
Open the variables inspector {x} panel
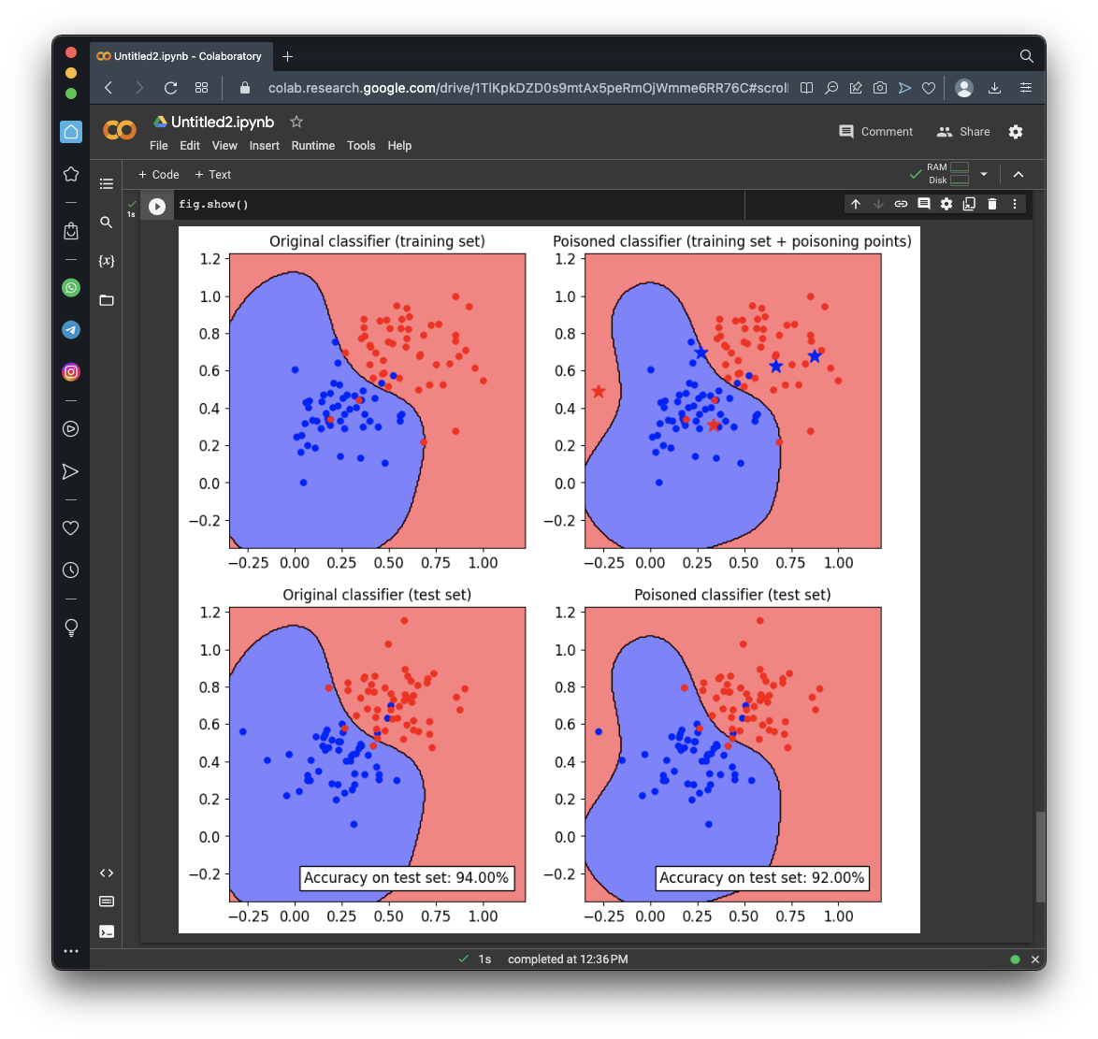pos(107,261)
